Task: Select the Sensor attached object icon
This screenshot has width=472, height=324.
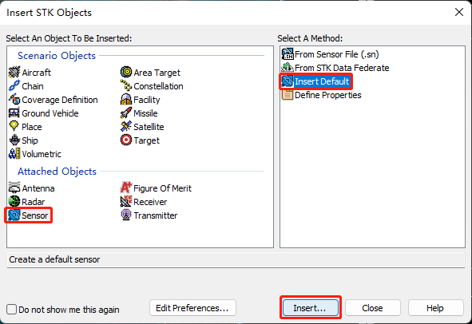Action: tap(14, 215)
